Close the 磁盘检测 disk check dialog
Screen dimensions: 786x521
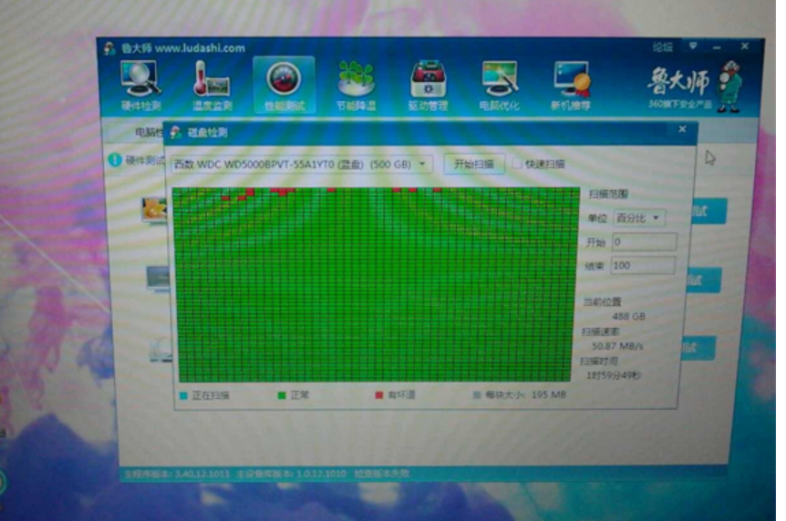point(682,130)
